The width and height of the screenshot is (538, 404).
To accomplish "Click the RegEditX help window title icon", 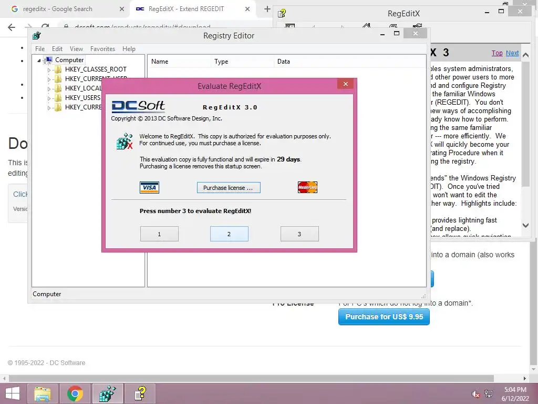I will tap(282, 13).
